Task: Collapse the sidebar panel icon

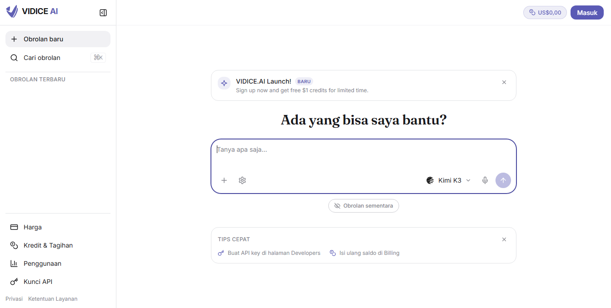Action: tap(103, 13)
